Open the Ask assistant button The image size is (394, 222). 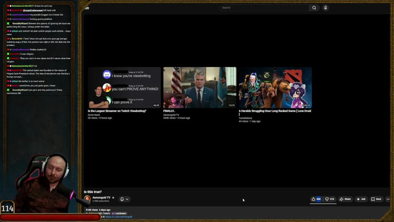click(x=361, y=199)
